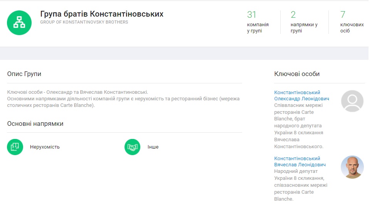Select the 2 напрямки у групі counter

[304, 22]
